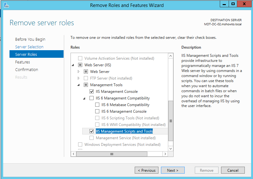Open the Features step in sidebar
Screen dimensions: 253x179
[22, 62]
